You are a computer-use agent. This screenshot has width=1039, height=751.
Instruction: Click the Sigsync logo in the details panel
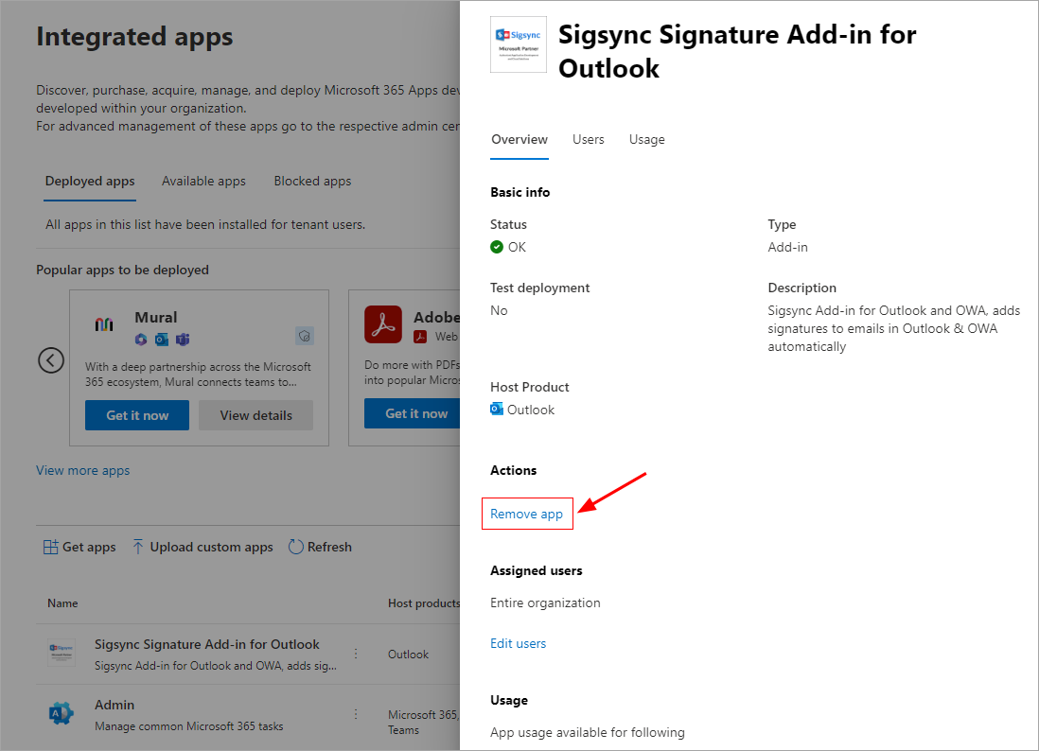pyautogui.click(x=518, y=44)
